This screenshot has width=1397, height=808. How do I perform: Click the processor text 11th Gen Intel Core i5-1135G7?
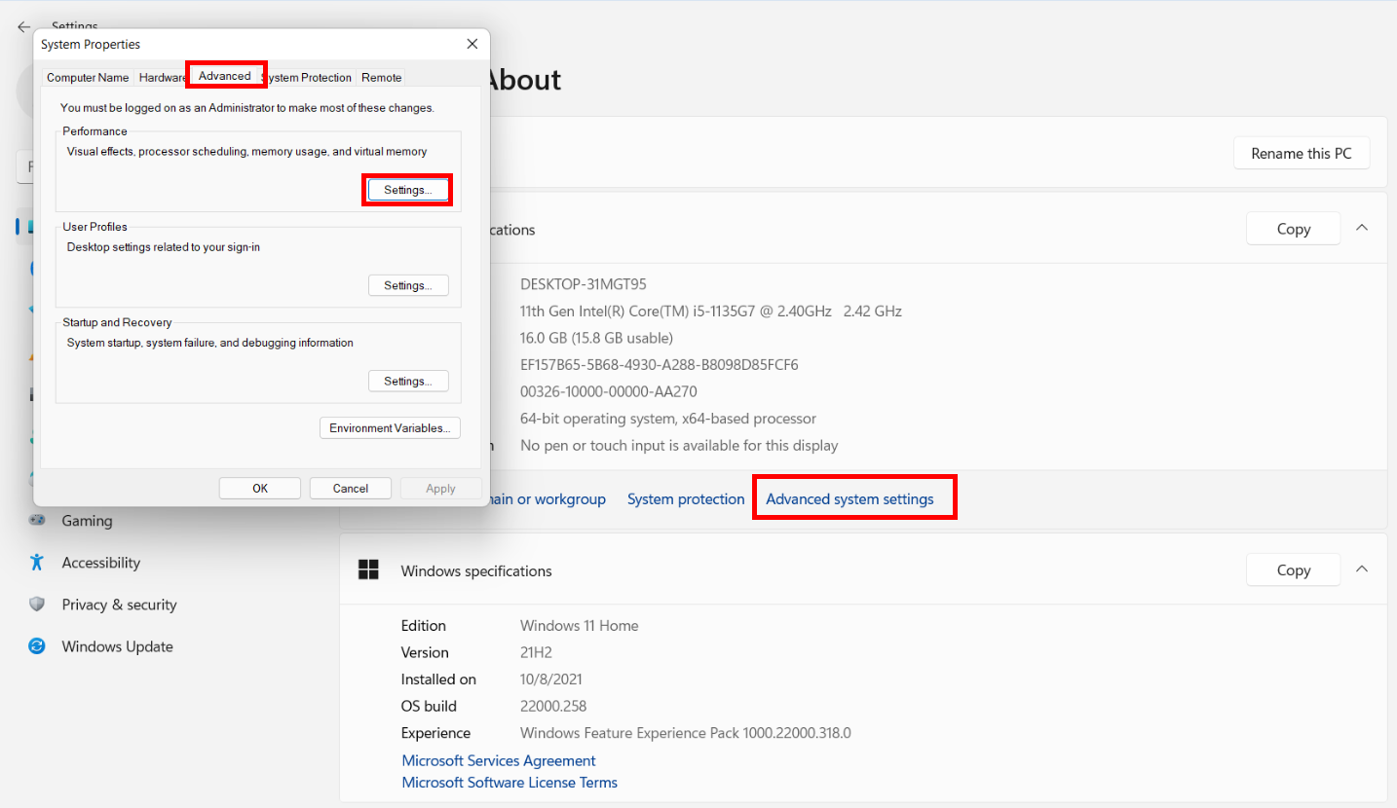pyautogui.click(x=711, y=312)
